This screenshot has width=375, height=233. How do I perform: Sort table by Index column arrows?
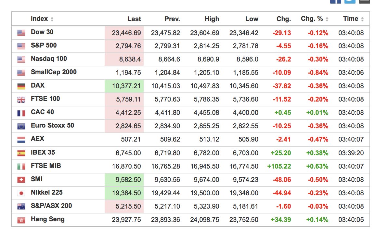(x=52, y=19)
